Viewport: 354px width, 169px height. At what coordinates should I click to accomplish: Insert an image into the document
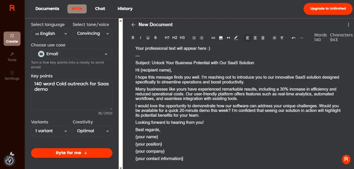tap(221, 38)
